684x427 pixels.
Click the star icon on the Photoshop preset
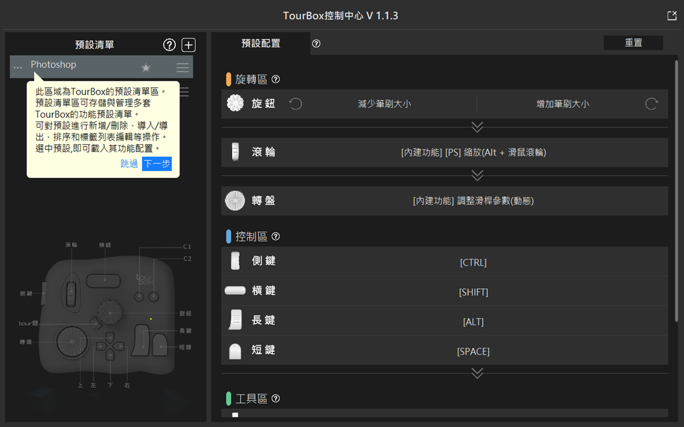pyautogui.click(x=146, y=67)
